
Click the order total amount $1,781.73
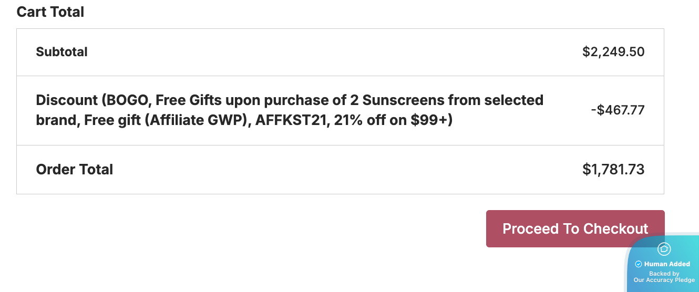[x=613, y=170]
